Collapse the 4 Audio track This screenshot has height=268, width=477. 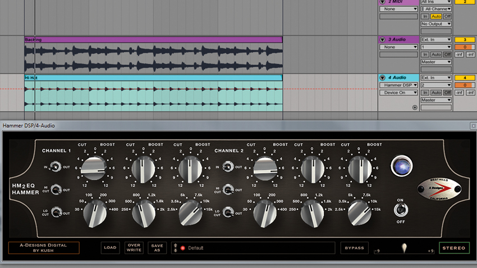coord(383,78)
